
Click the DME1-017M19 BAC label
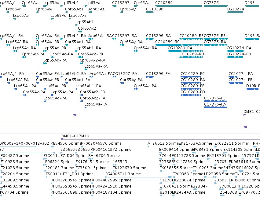75,136
